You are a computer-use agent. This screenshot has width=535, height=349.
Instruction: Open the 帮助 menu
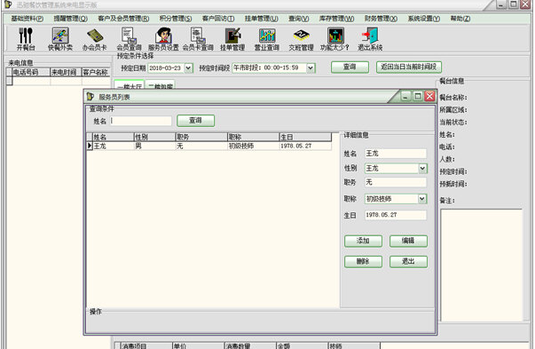coord(460,19)
